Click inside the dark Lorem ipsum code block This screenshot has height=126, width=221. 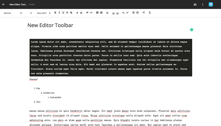(x=111, y=58)
